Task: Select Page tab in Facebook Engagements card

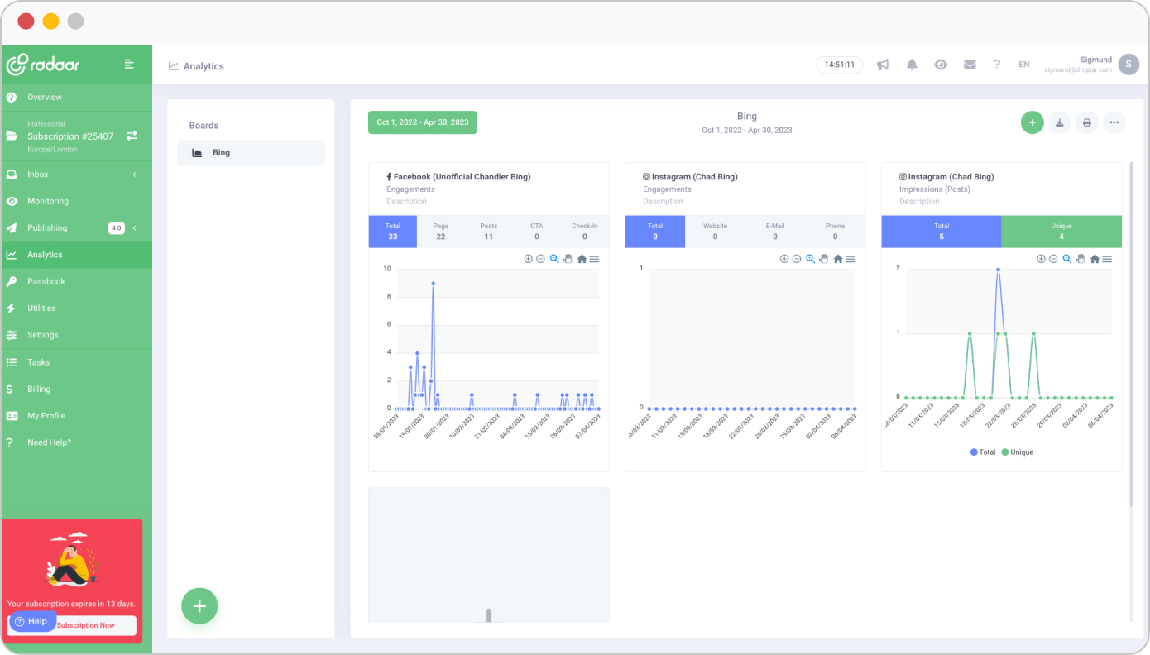Action: coord(441,232)
